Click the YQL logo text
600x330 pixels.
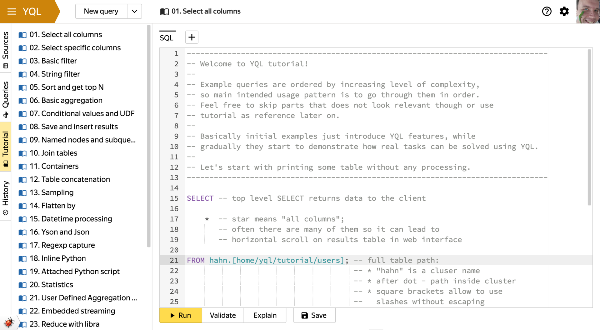pyautogui.click(x=32, y=12)
